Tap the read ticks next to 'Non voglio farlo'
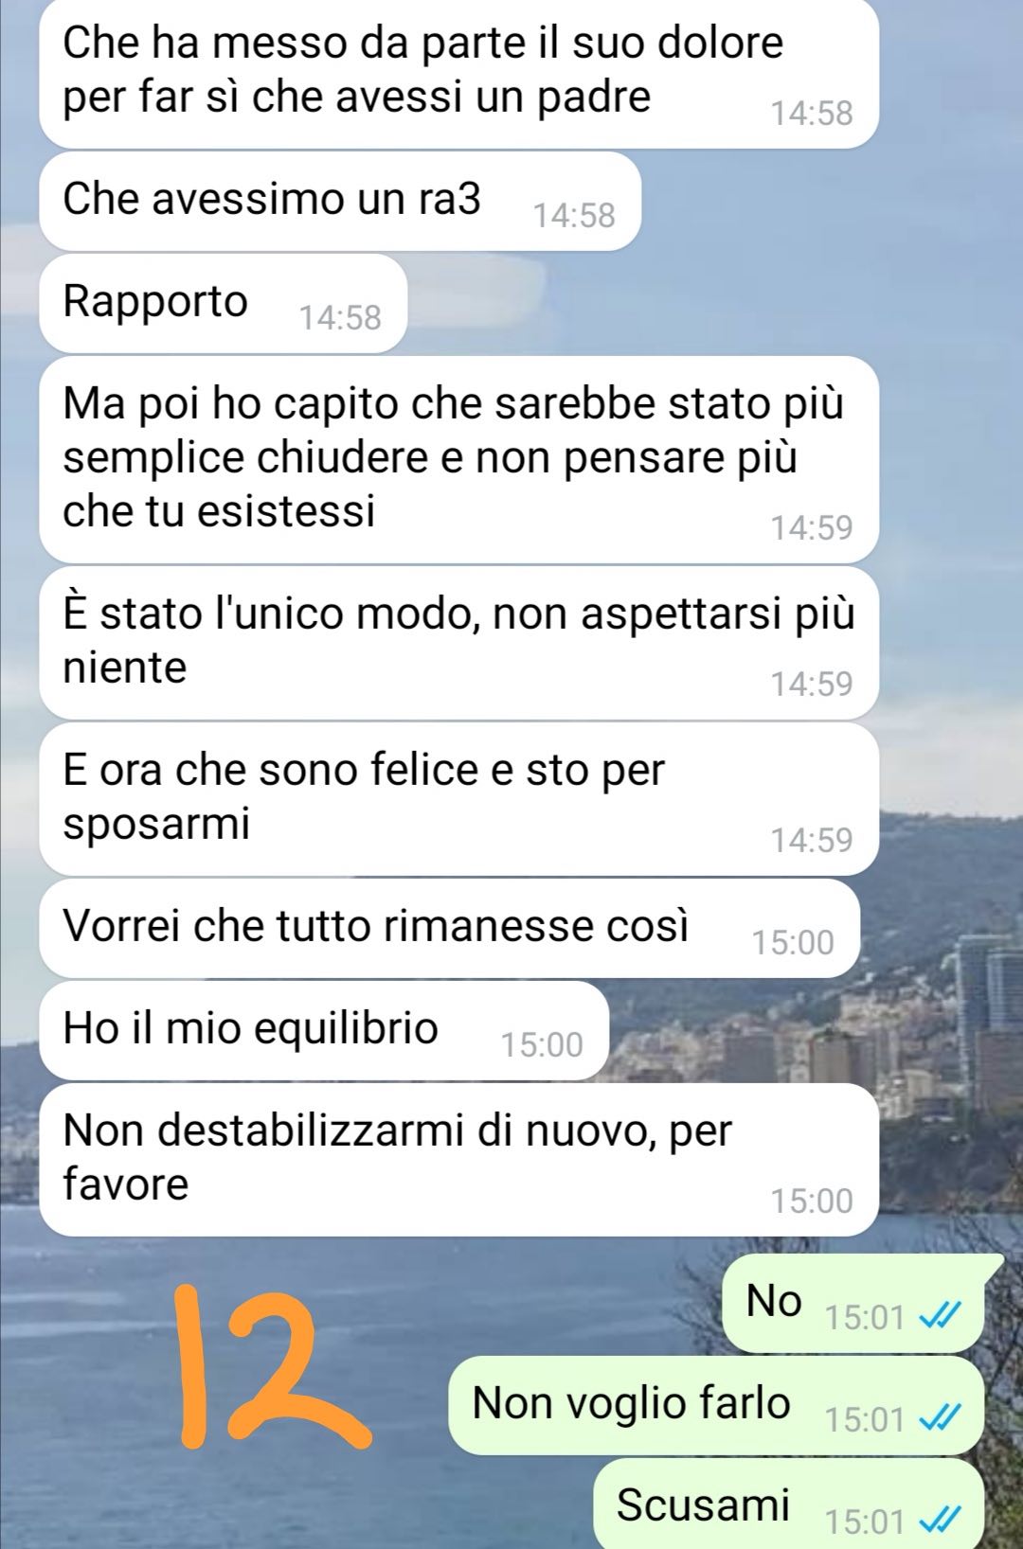Image resolution: width=1023 pixels, height=1549 pixels. pyautogui.click(x=941, y=1417)
